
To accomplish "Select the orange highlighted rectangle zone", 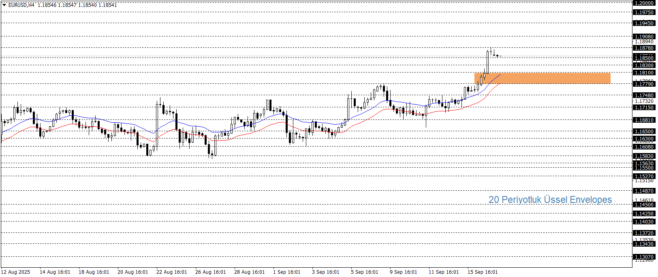I will point(542,78).
